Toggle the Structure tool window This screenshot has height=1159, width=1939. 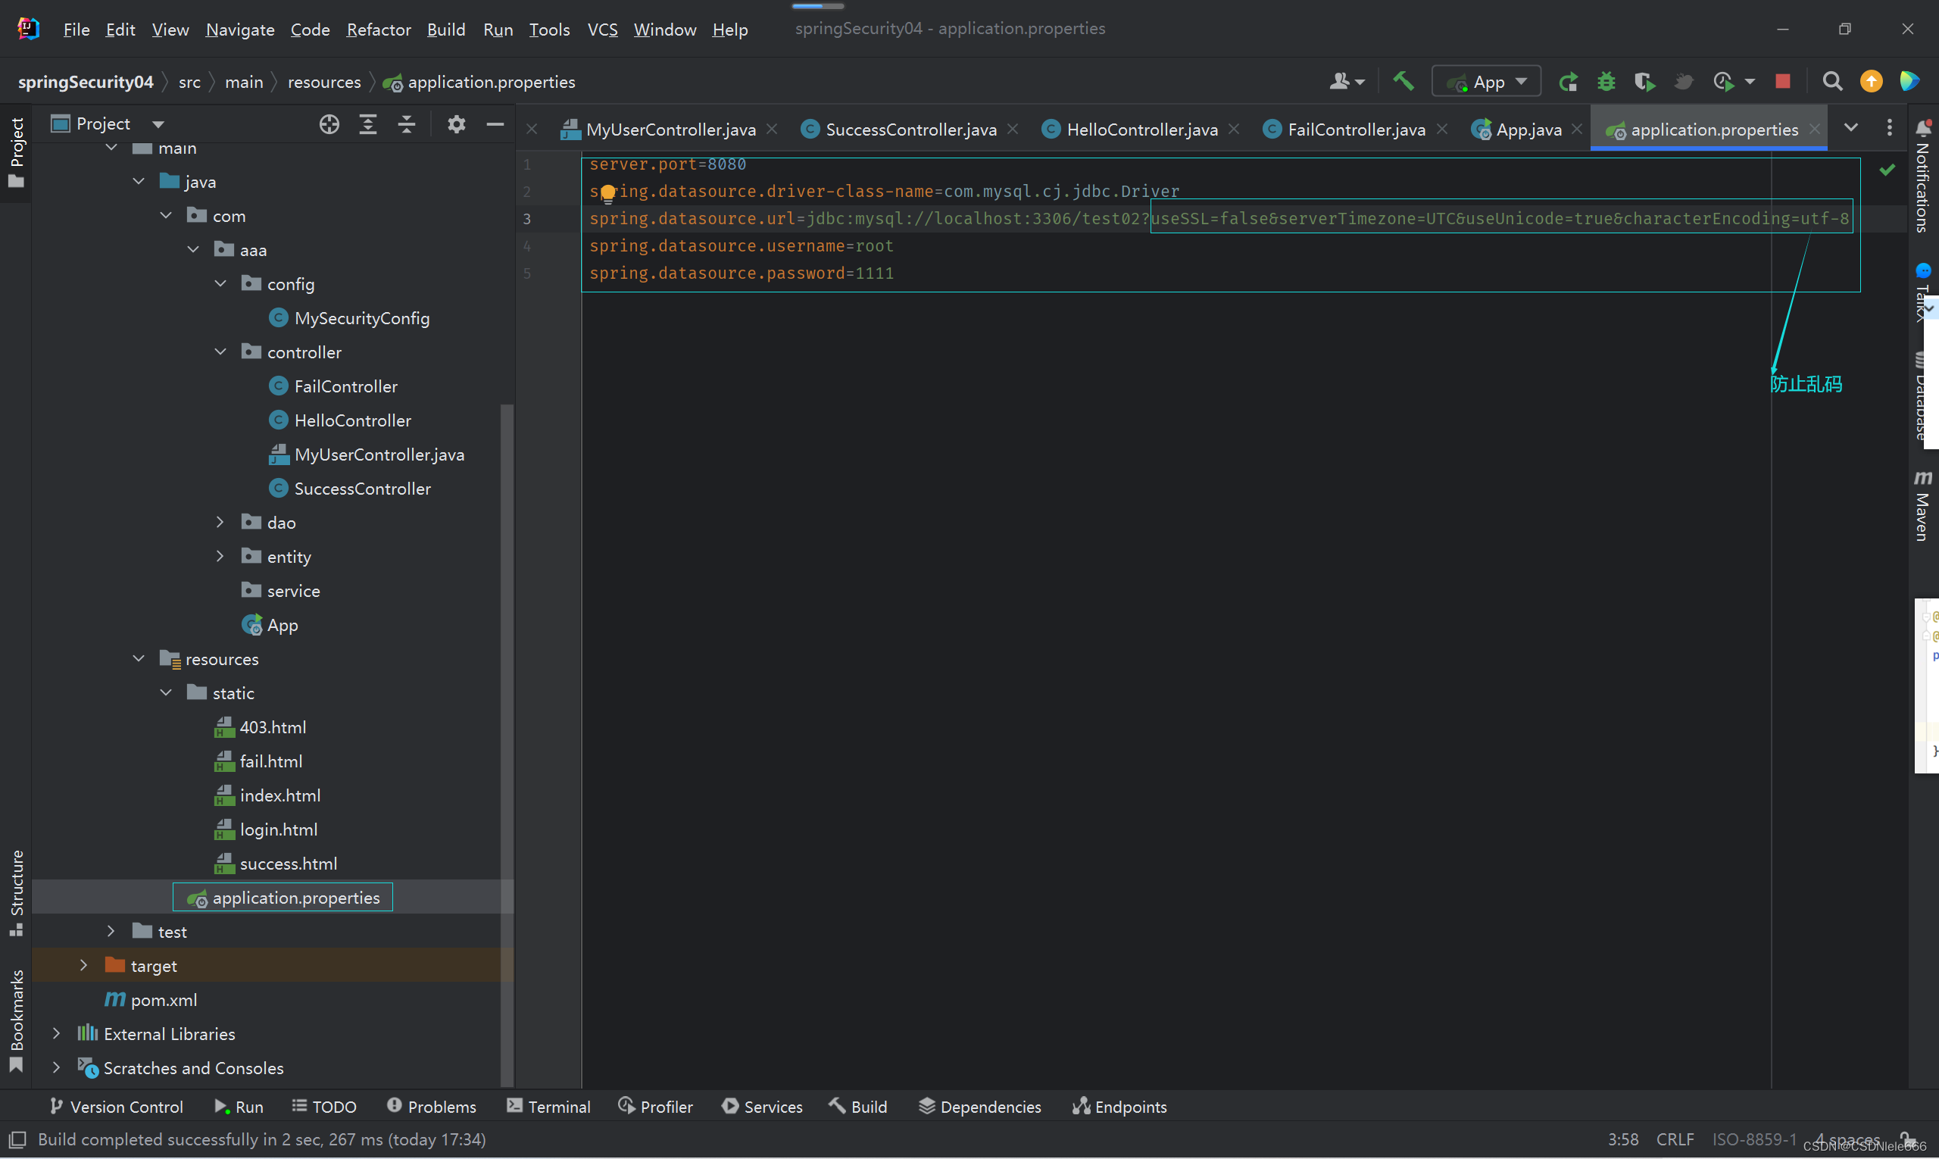pos(17,886)
